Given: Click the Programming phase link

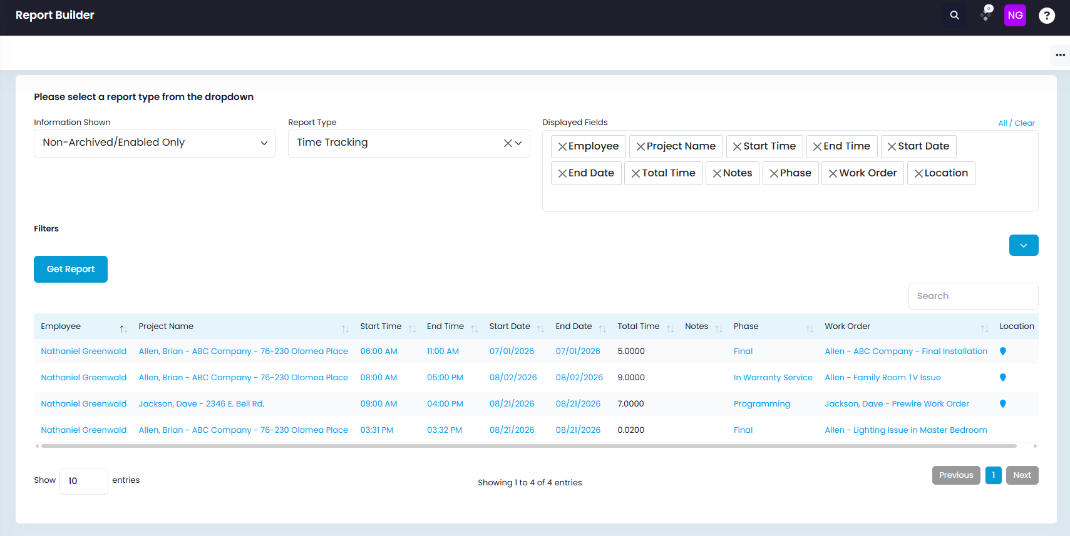Looking at the screenshot, I should tap(762, 404).
